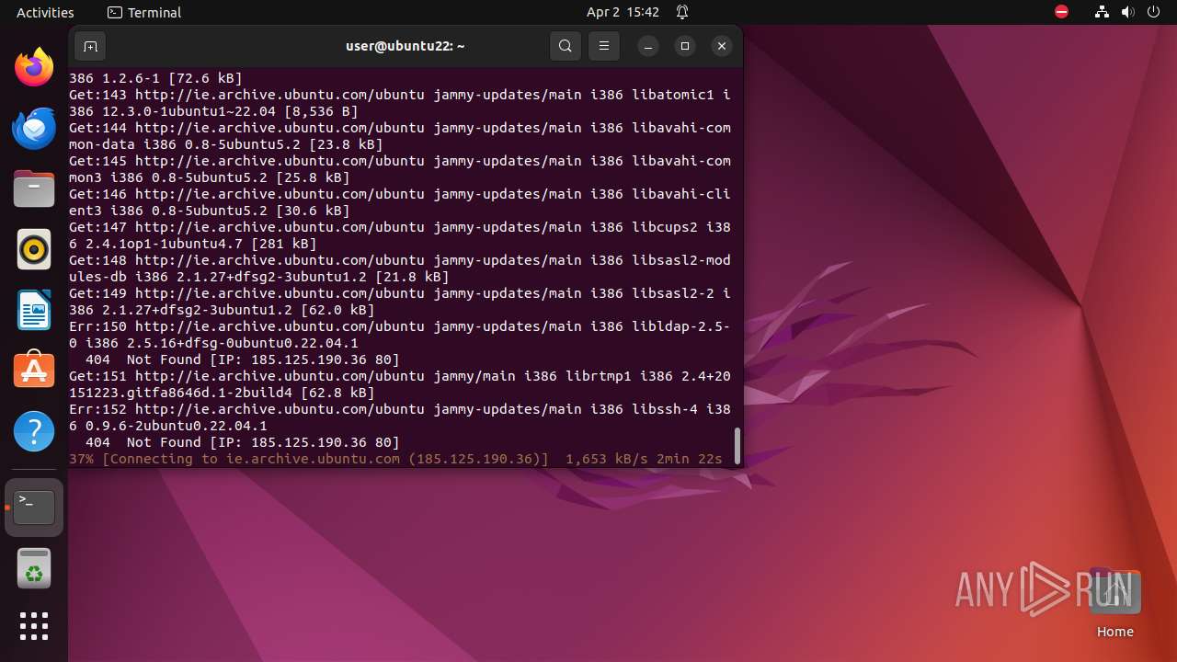The width and height of the screenshot is (1177, 662).
Task: Launch LibreOffice Writer from dock
Action: [x=34, y=310]
